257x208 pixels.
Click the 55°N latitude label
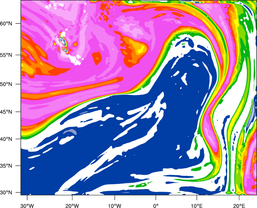(6, 55)
